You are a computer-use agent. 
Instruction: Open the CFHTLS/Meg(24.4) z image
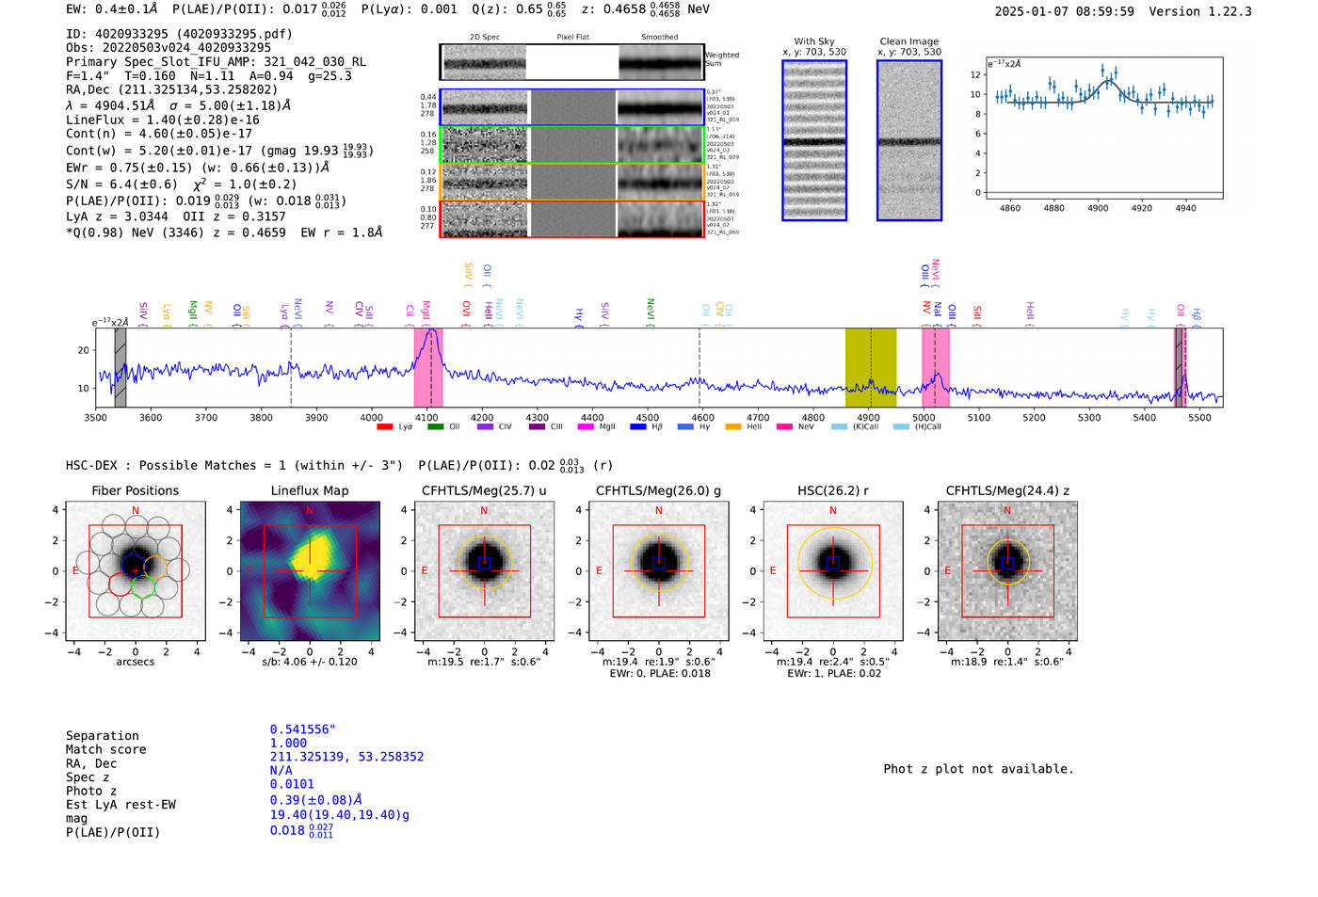pyautogui.click(x=1007, y=571)
